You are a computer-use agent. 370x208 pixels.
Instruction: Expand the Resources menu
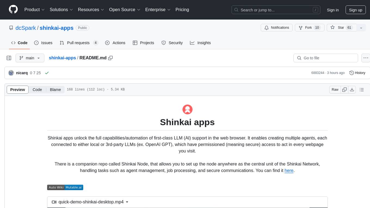click(x=91, y=10)
